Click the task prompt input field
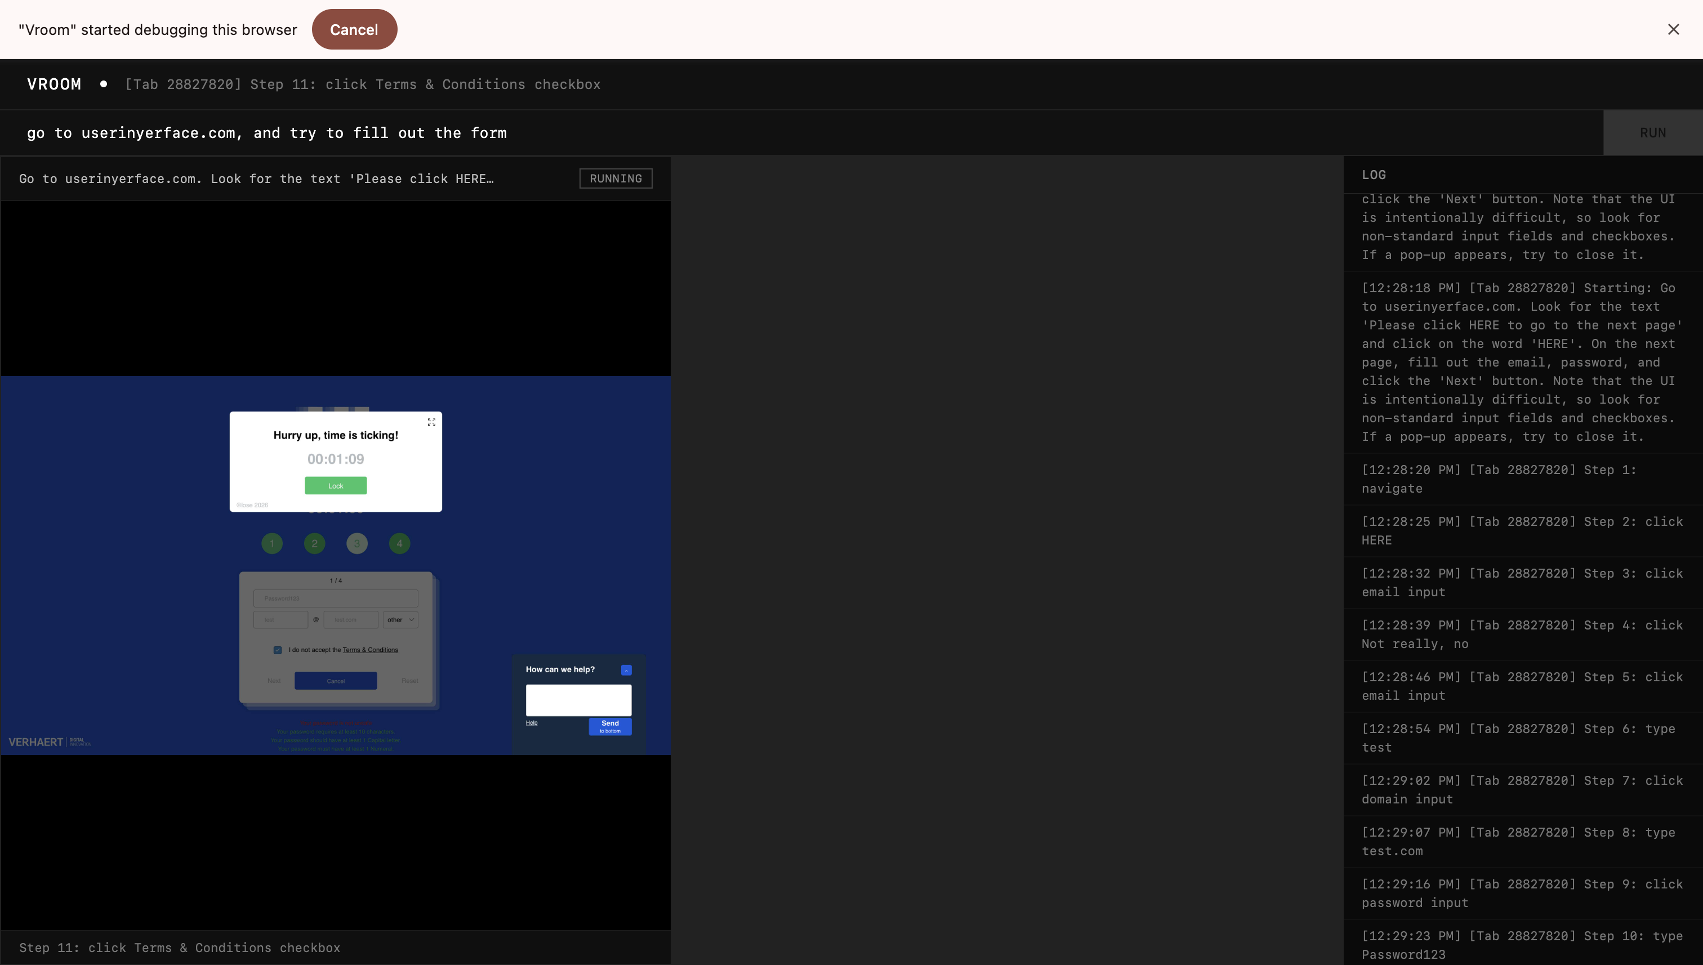This screenshot has height=965, width=1703. click(796, 132)
